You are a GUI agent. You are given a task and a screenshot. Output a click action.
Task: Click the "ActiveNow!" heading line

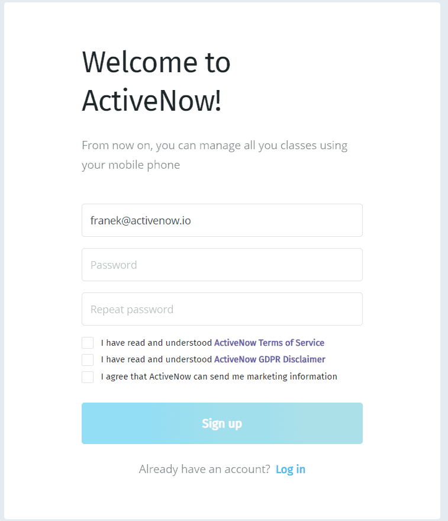pyautogui.click(x=152, y=100)
